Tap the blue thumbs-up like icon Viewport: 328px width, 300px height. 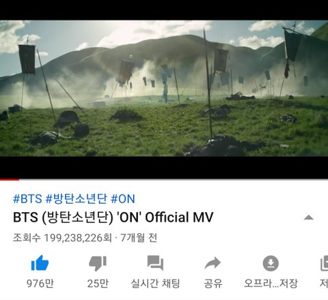pyautogui.click(x=40, y=263)
